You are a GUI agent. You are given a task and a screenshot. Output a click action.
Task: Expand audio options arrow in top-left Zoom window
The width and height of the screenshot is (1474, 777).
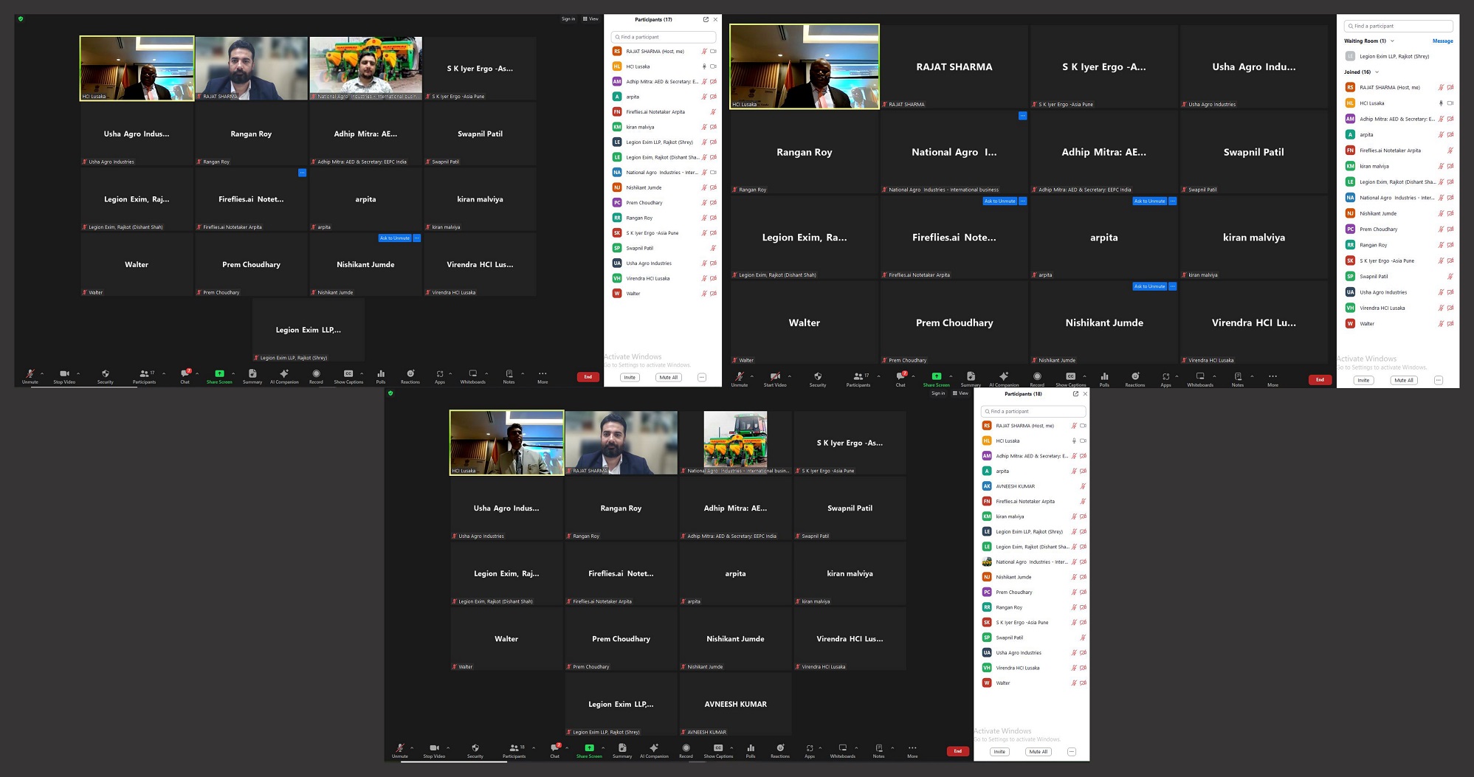coord(42,373)
